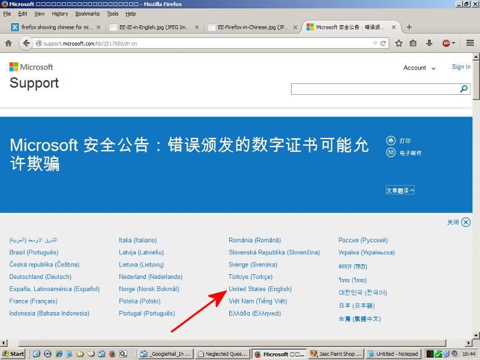Image resolution: width=480 pixels, height=360 pixels.
Task: Select Polska (Polski) language
Action: [x=140, y=301]
